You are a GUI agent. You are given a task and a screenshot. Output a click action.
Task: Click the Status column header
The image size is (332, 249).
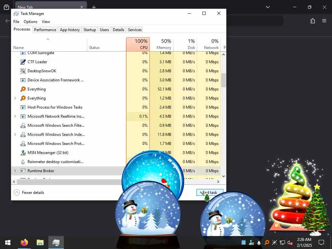tap(106, 44)
